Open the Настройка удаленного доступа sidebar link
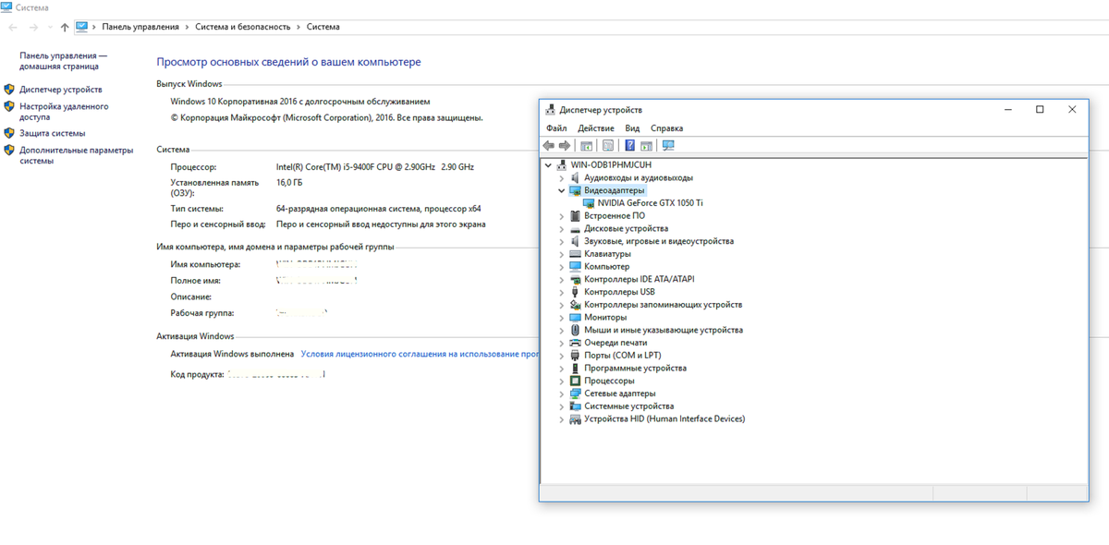This screenshot has width=1109, height=545. pos(64,112)
